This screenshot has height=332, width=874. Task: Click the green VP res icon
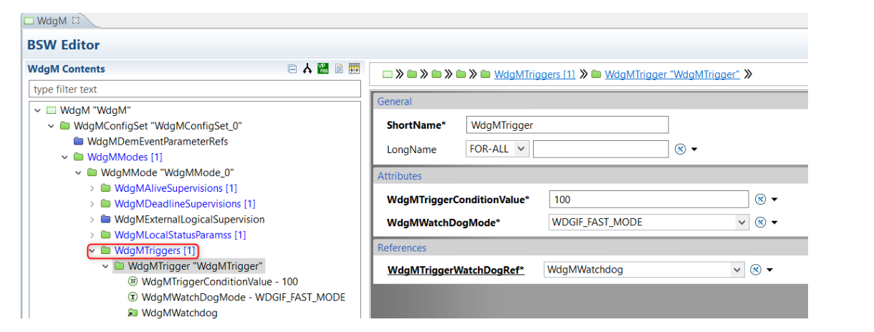(x=323, y=69)
